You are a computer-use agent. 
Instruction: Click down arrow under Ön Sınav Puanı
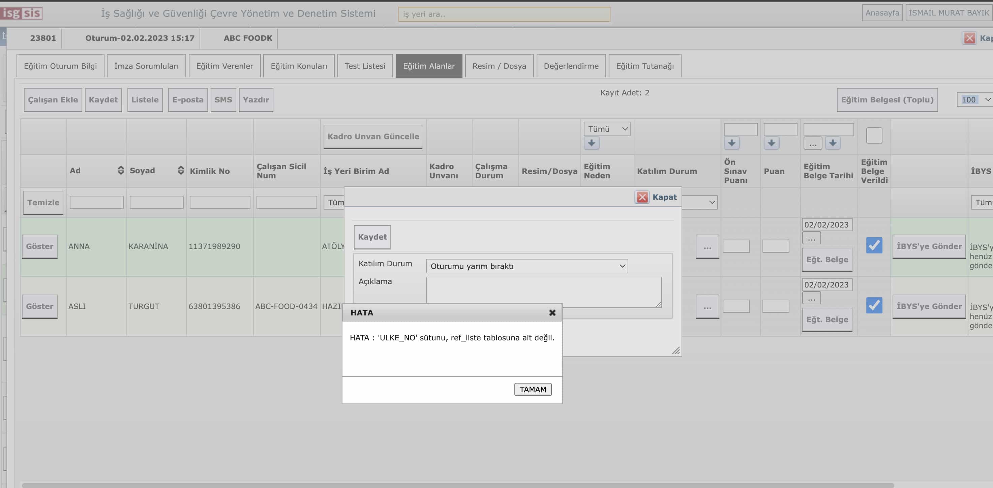coord(731,143)
